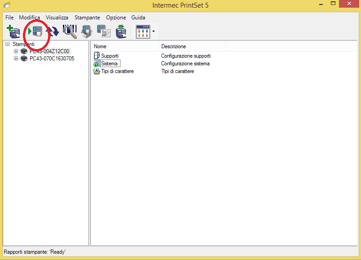Click the printer icon beside PC43-004Z12C00
The image size is (361, 260).
coord(24,51)
